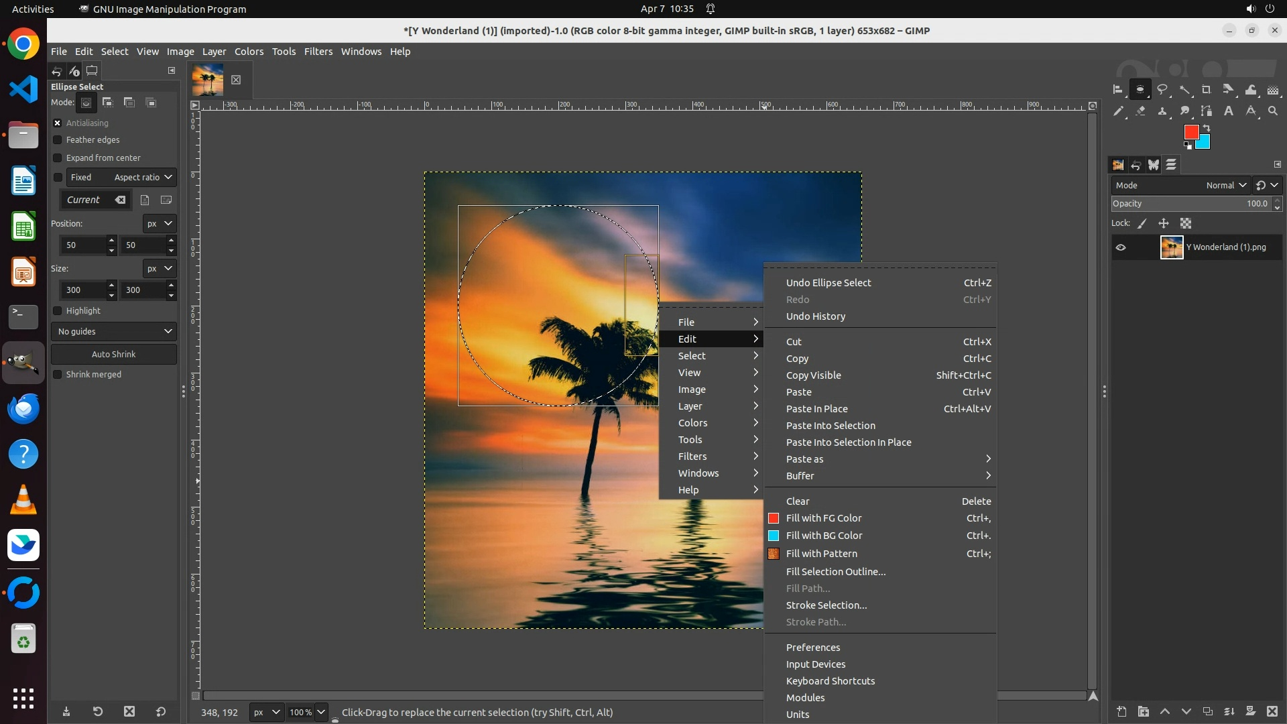1287x724 pixels.
Task: Enable the Feather edges checkbox
Action: coord(58,140)
